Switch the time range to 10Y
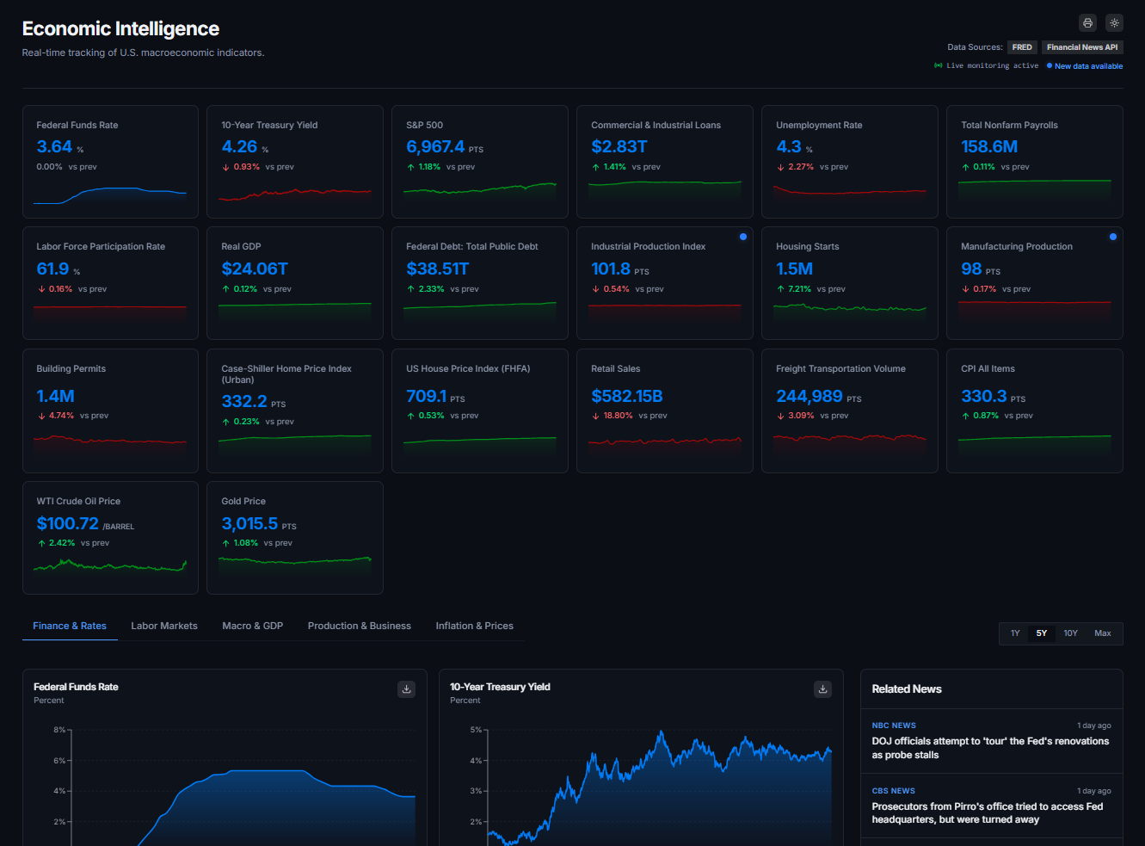Screen dimensions: 1145x846 click(x=1070, y=633)
